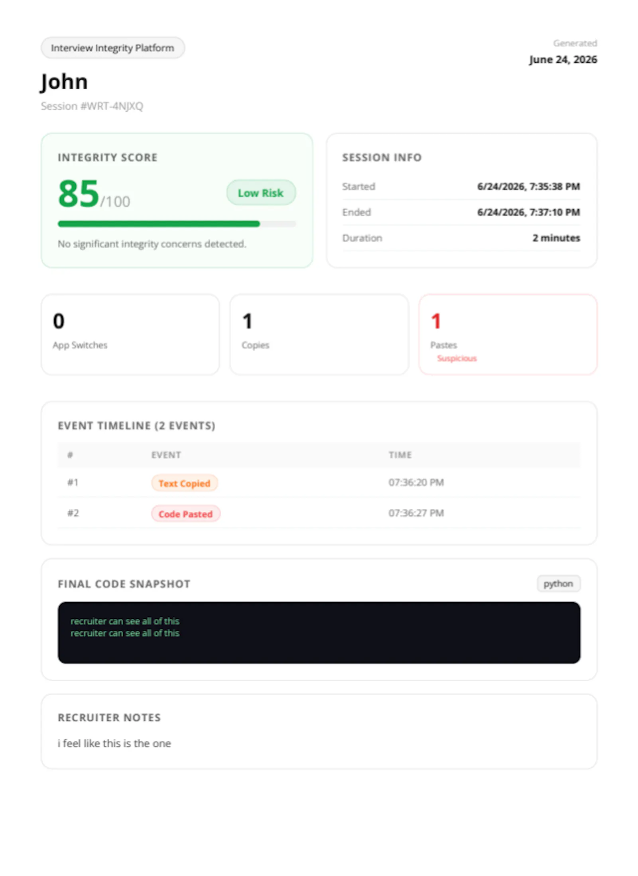Click the EVENT column header
Viewport: 638px width, 876px height.
pos(166,455)
